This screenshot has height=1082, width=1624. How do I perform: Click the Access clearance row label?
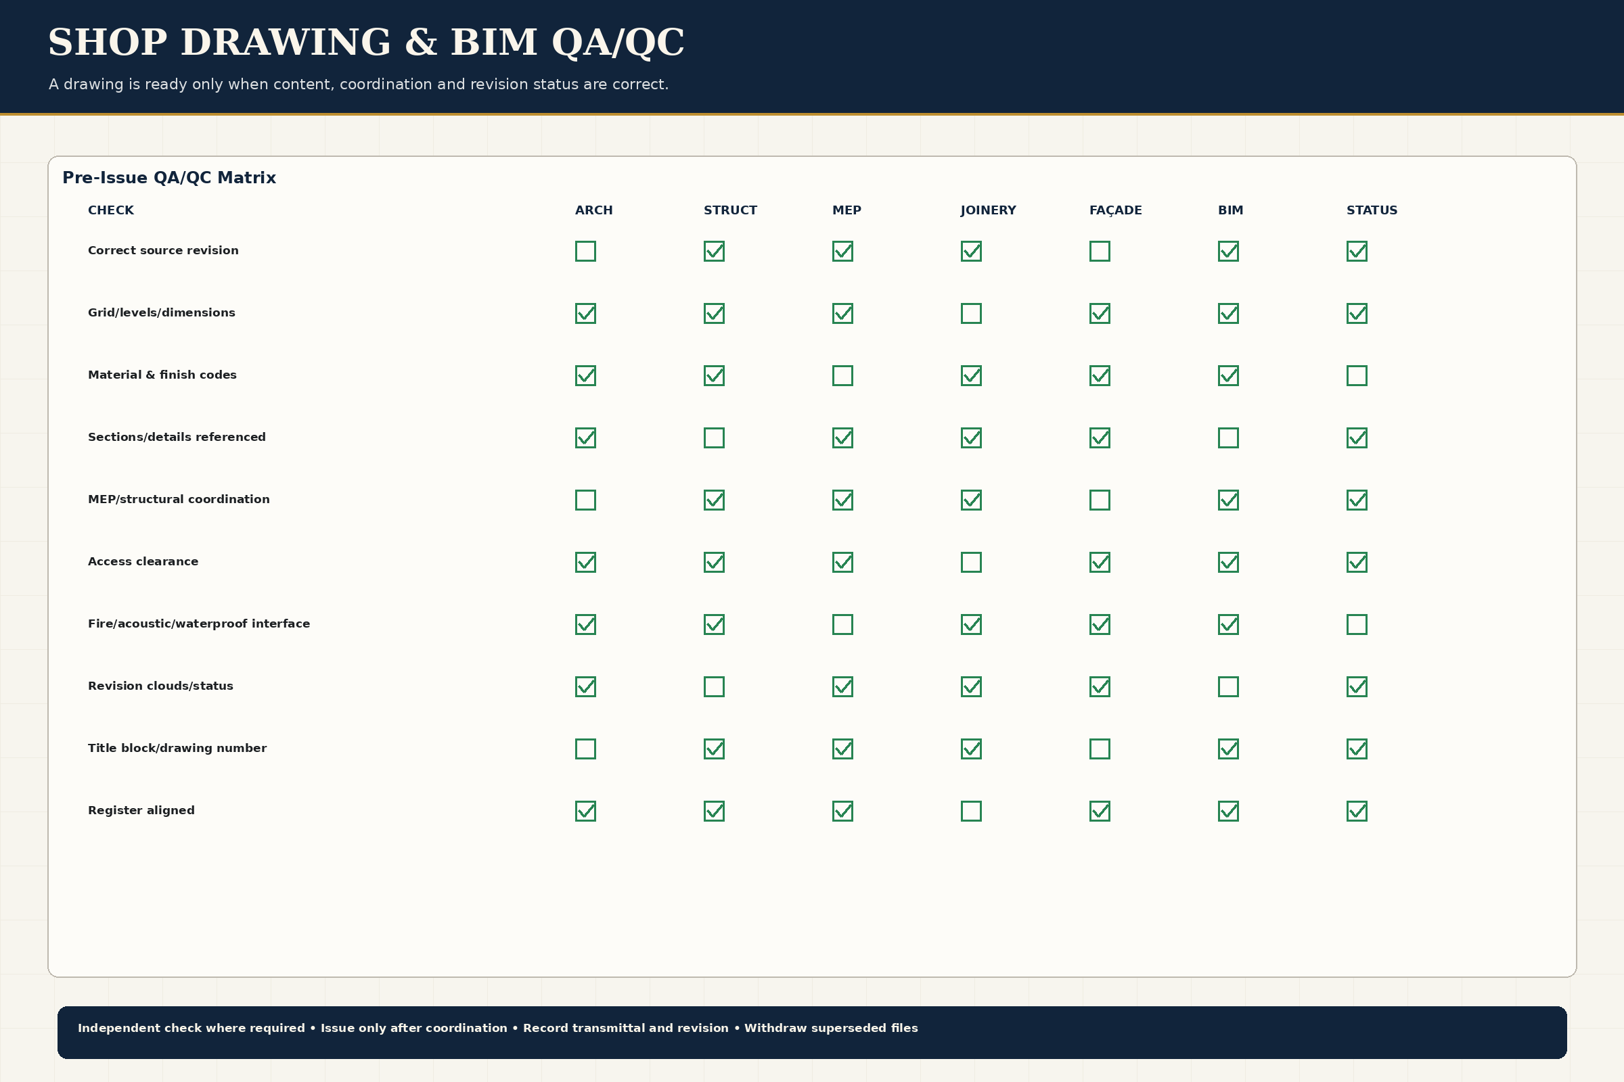(143, 562)
